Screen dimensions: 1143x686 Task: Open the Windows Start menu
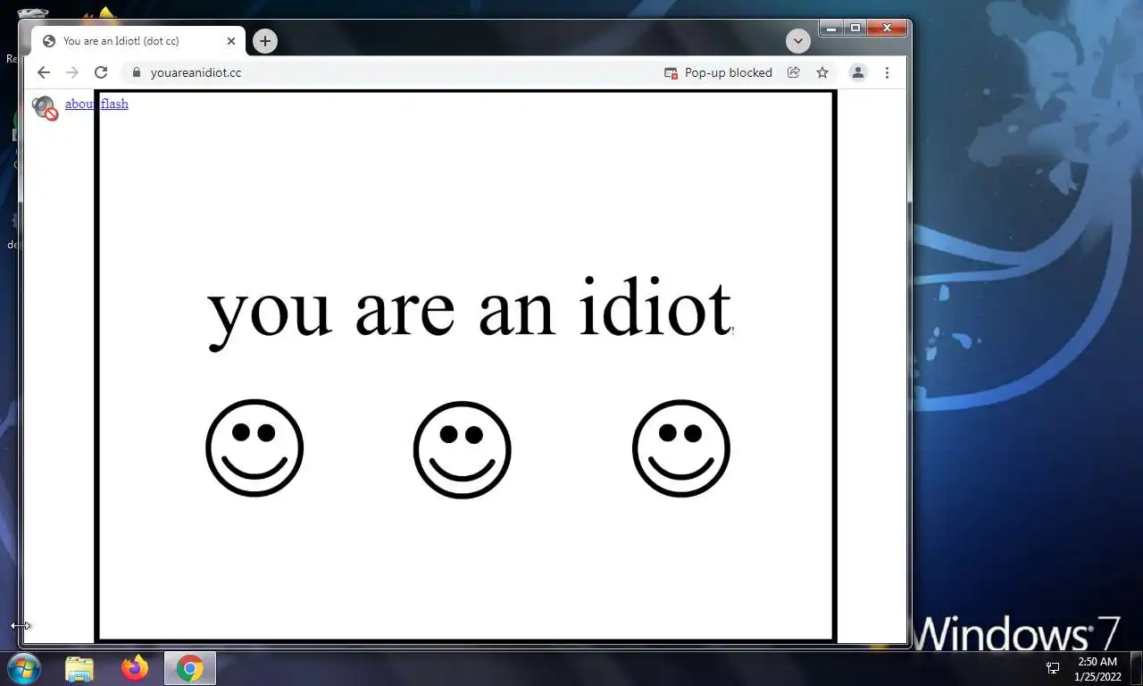click(x=23, y=668)
